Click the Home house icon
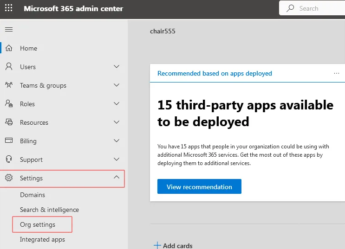The height and width of the screenshot is (249, 345). (9, 48)
